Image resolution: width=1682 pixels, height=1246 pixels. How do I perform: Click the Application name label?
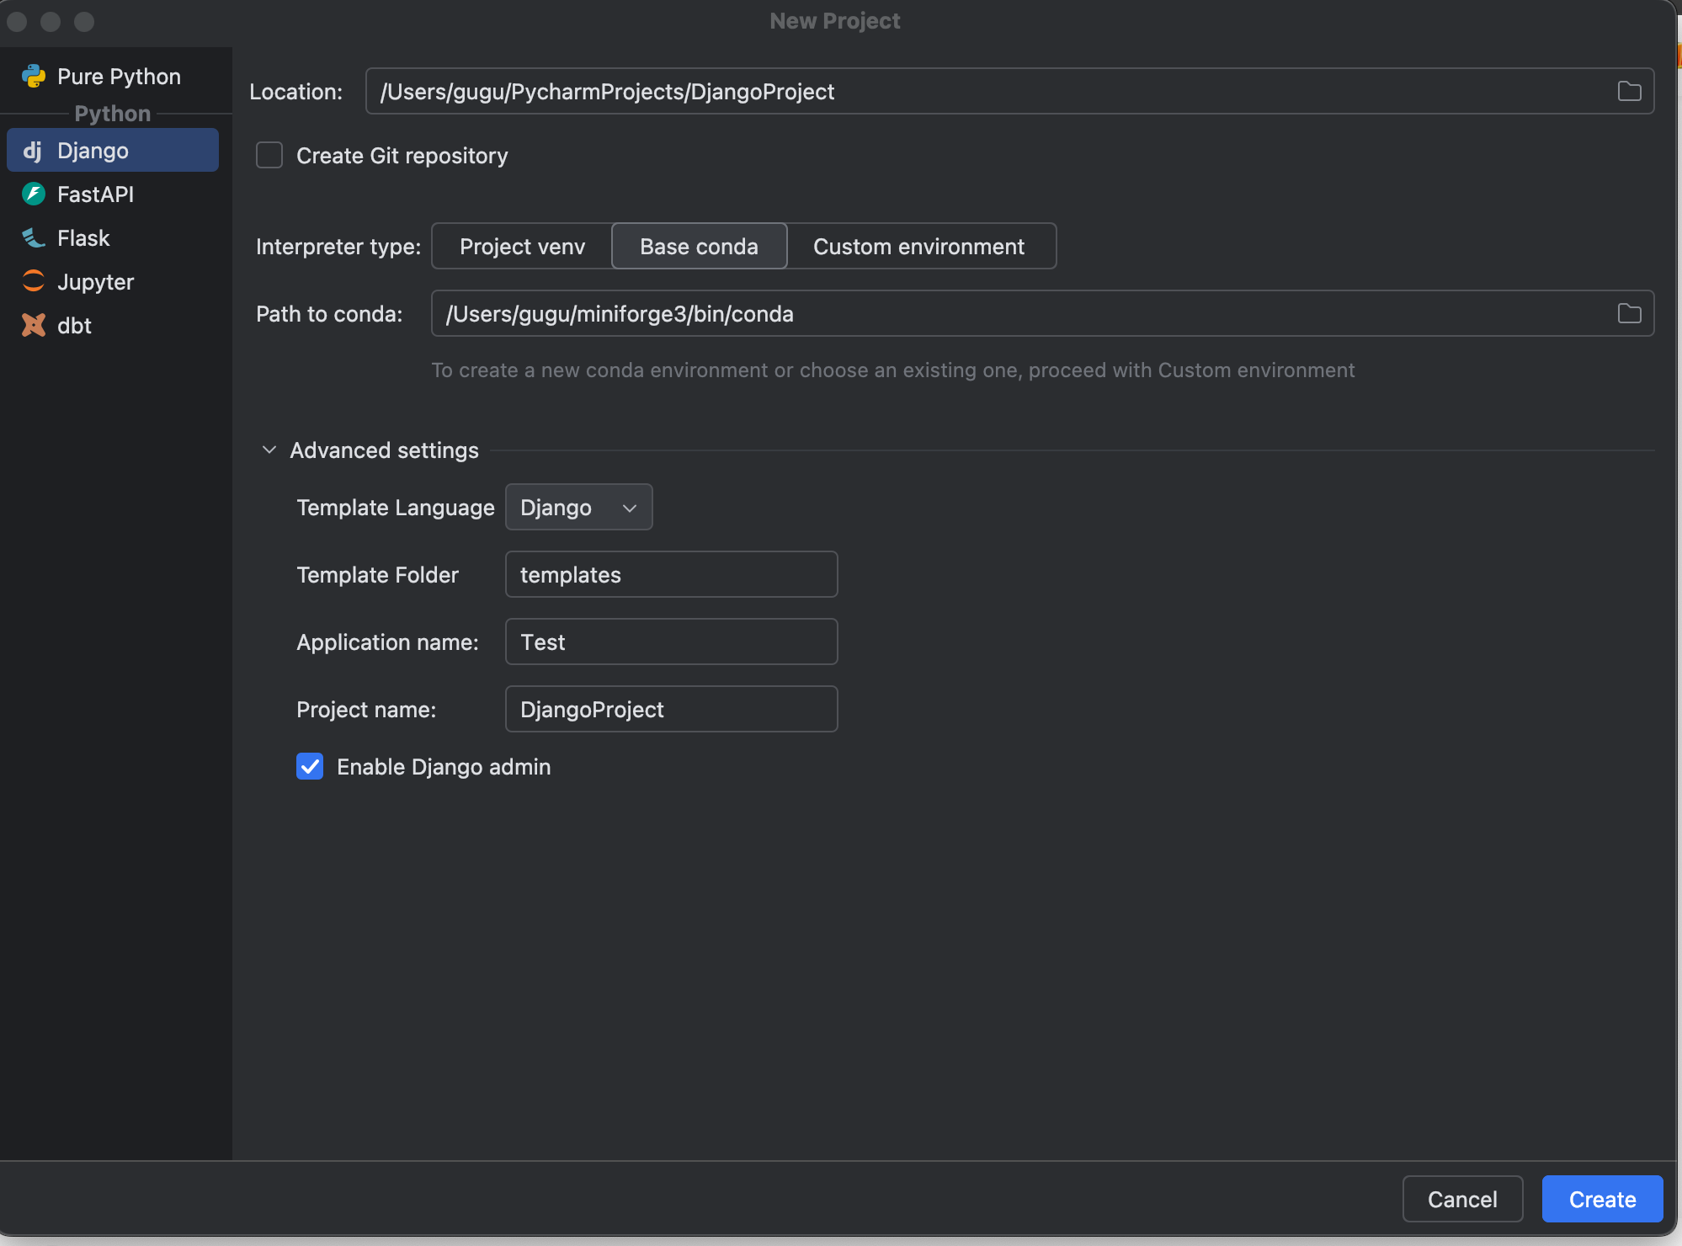[x=387, y=642]
